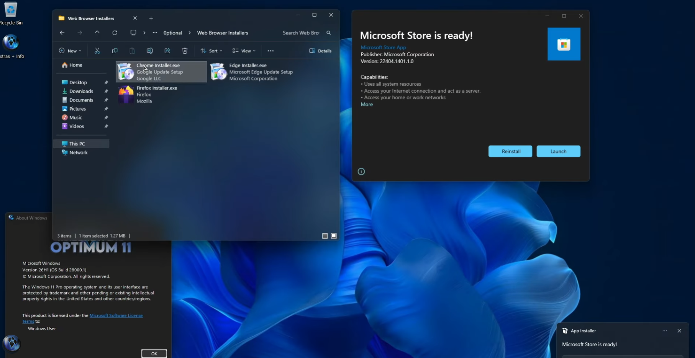Click the globe icon at bottom-left of desktop
This screenshot has height=358, width=695.
click(11, 343)
